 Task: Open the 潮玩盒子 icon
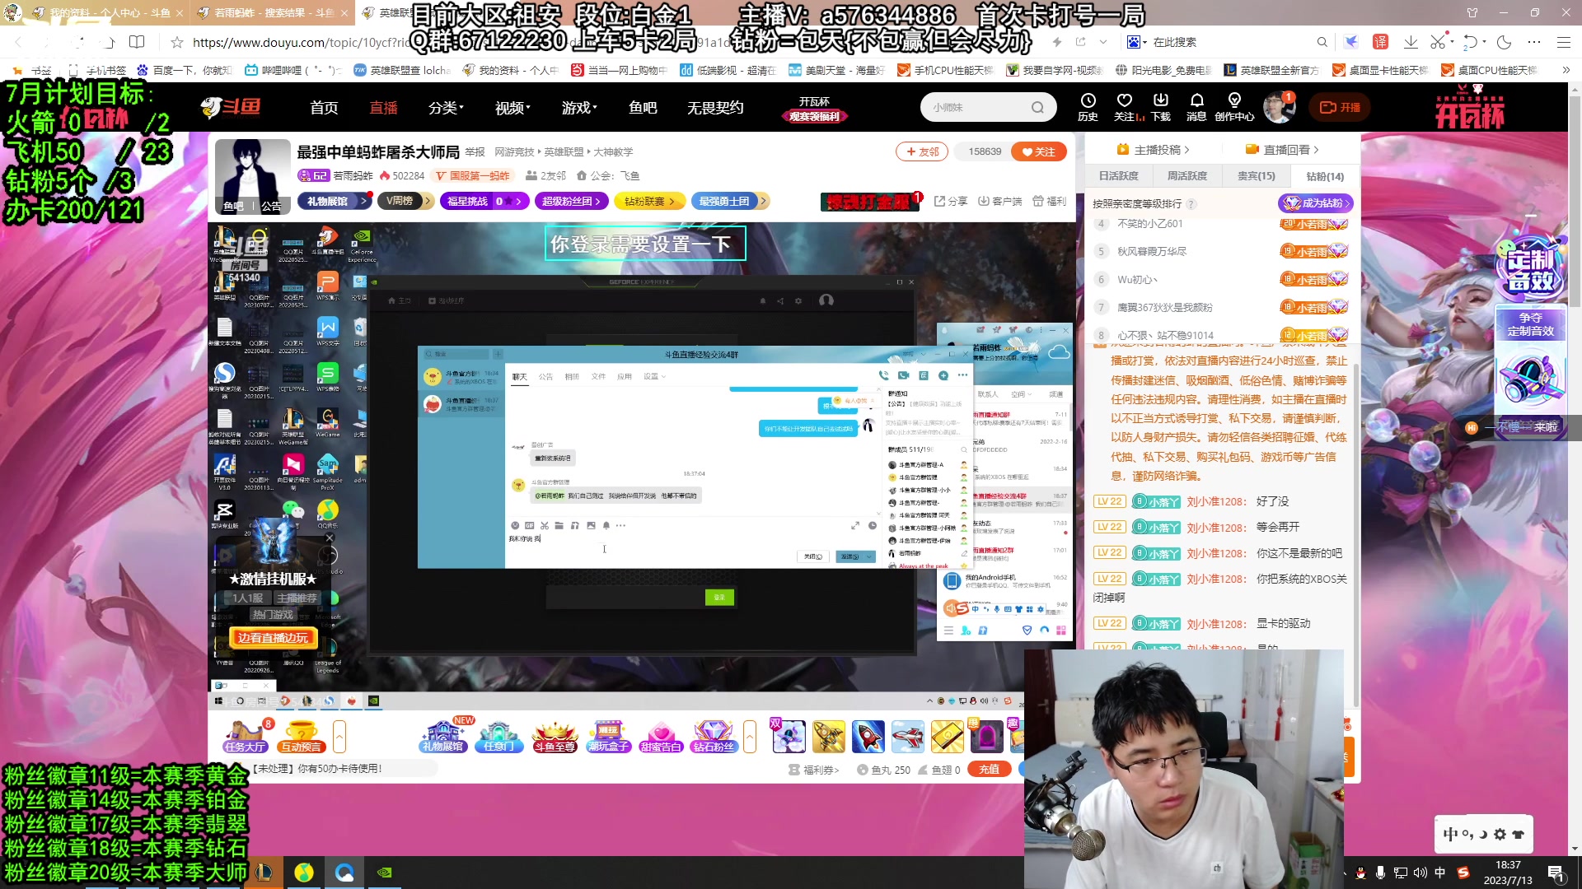pos(608,736)
